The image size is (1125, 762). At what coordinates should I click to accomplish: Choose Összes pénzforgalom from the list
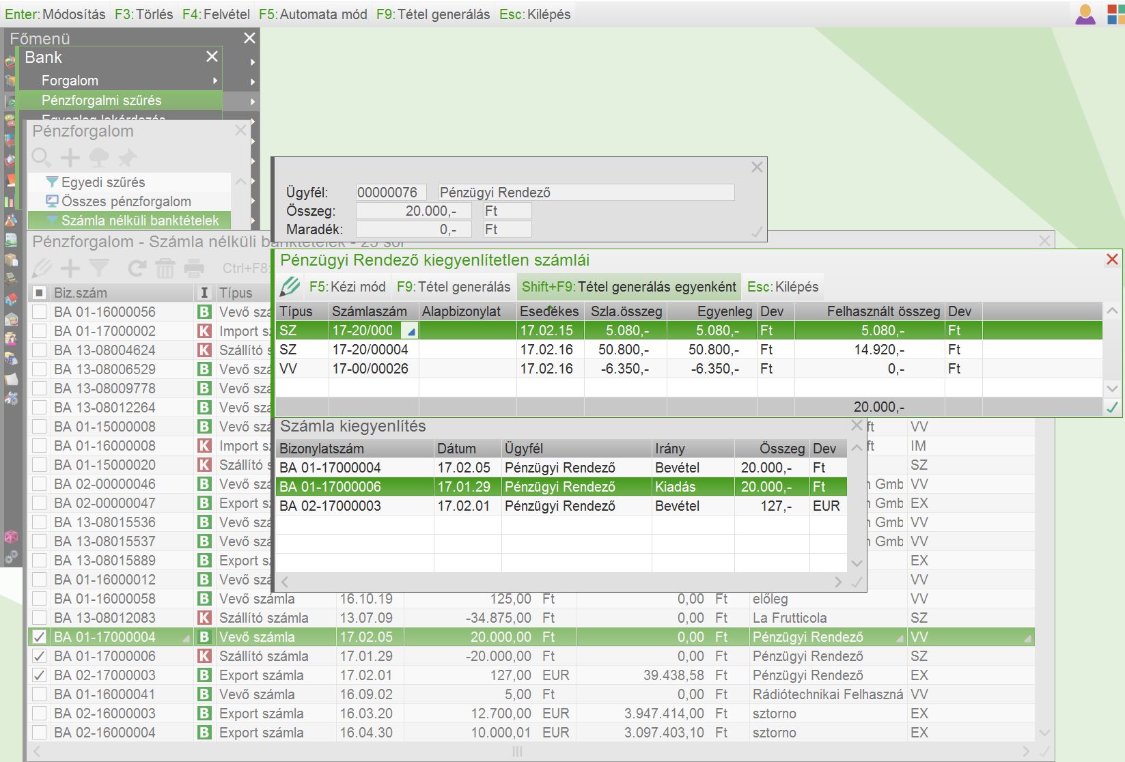point(126,201)
